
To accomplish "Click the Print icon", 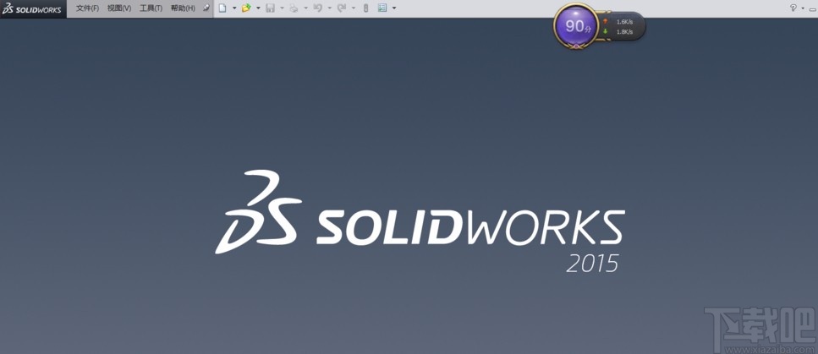I will (294, 8).
